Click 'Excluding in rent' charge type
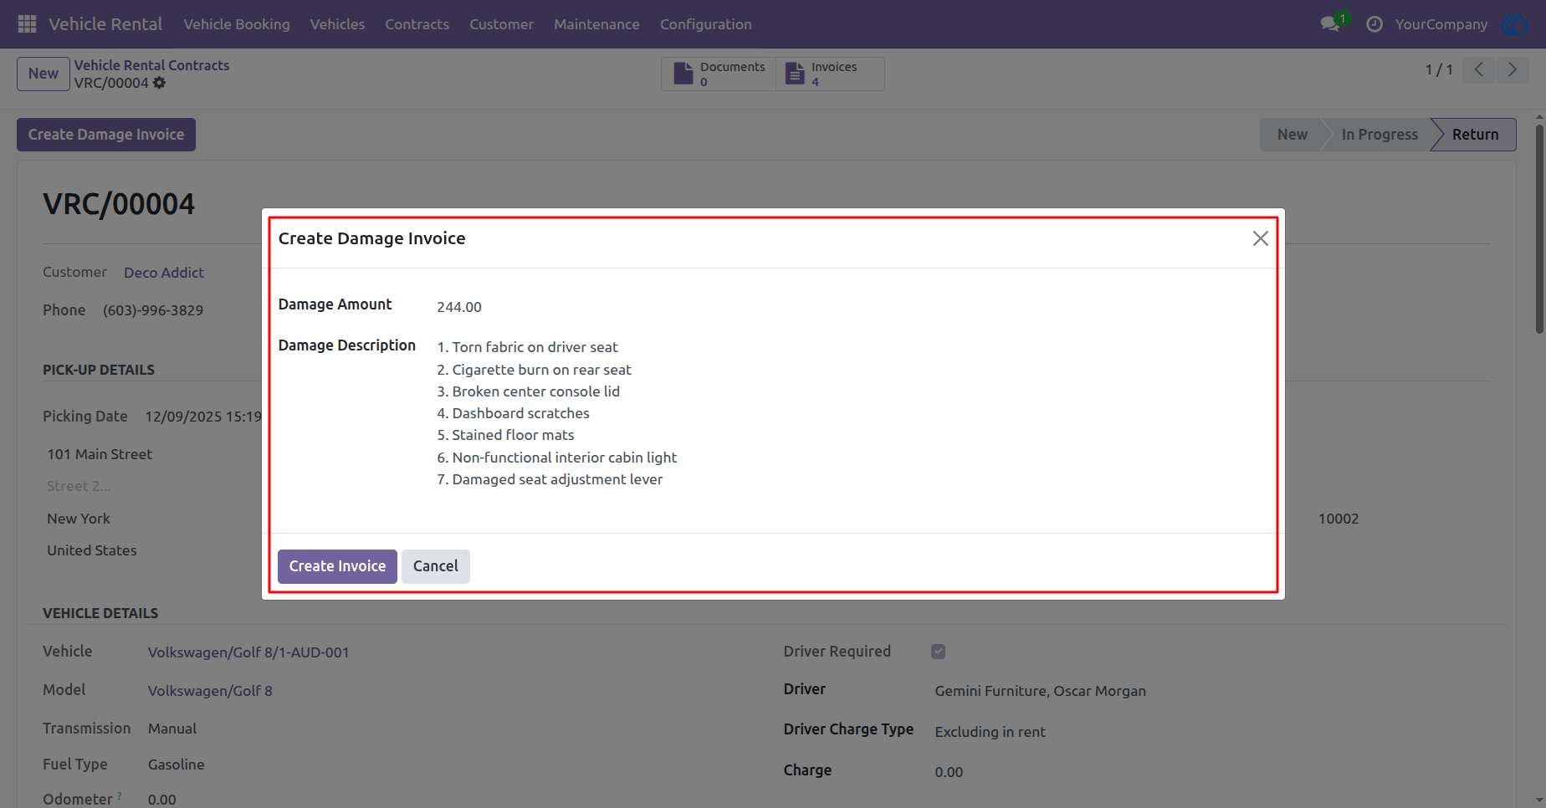This screenshot has height=808, width=1546. (x=990, y=732)
